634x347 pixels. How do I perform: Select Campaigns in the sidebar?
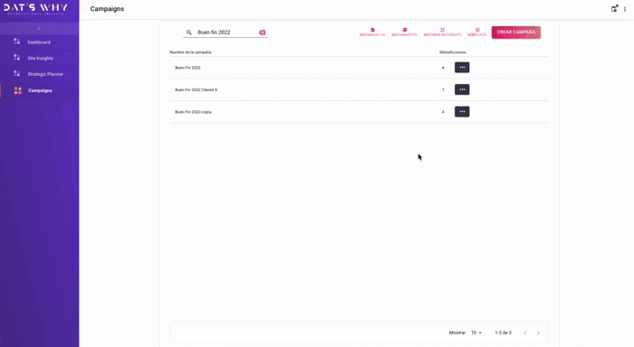pos(39,90)
